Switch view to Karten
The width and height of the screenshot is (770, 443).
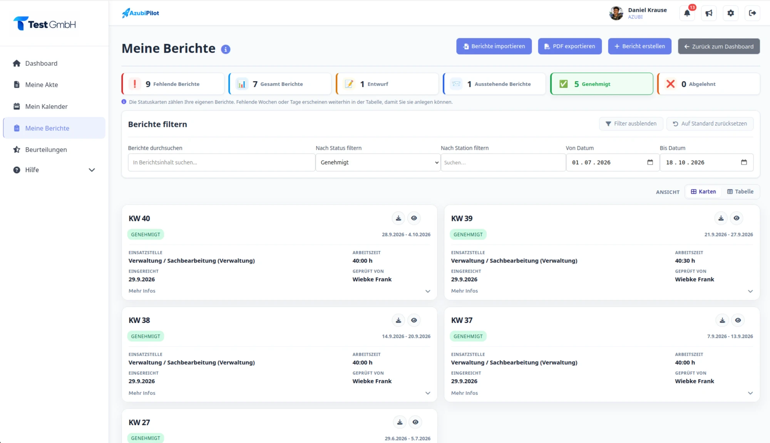tap(703, 192)
